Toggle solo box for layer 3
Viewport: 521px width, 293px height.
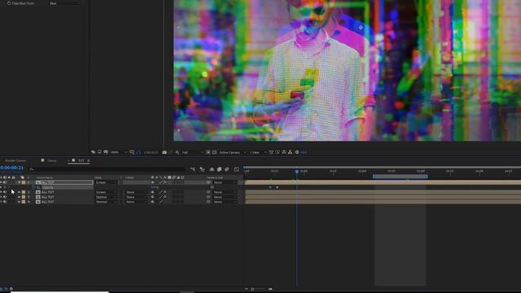pos(9,197)
